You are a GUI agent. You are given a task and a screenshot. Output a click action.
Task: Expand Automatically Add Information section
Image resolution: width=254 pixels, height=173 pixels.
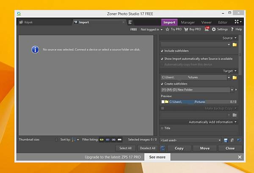[x=235, y=122]
